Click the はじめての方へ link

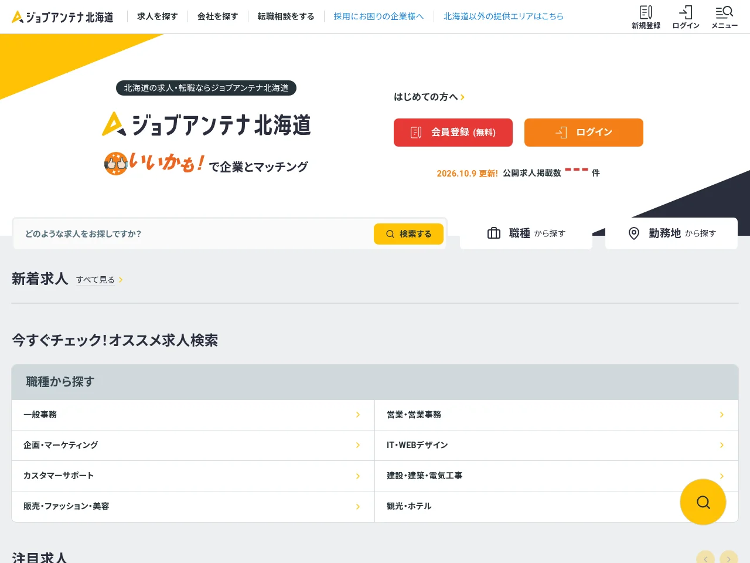[x=429, y=97]
